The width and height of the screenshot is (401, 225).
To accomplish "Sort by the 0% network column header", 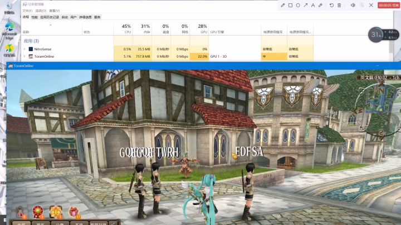I will pyautogui.click(x=180, y=28).
